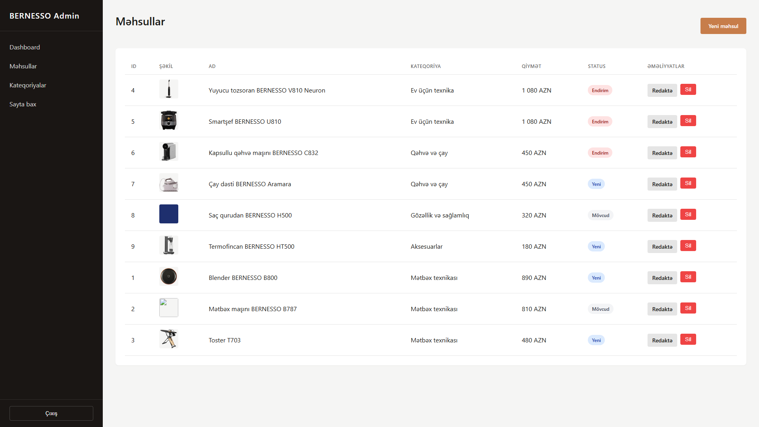Click the Yeni badge for Toster T703
This screenshot has width=759, height=427.
click(x=596, y=340)
